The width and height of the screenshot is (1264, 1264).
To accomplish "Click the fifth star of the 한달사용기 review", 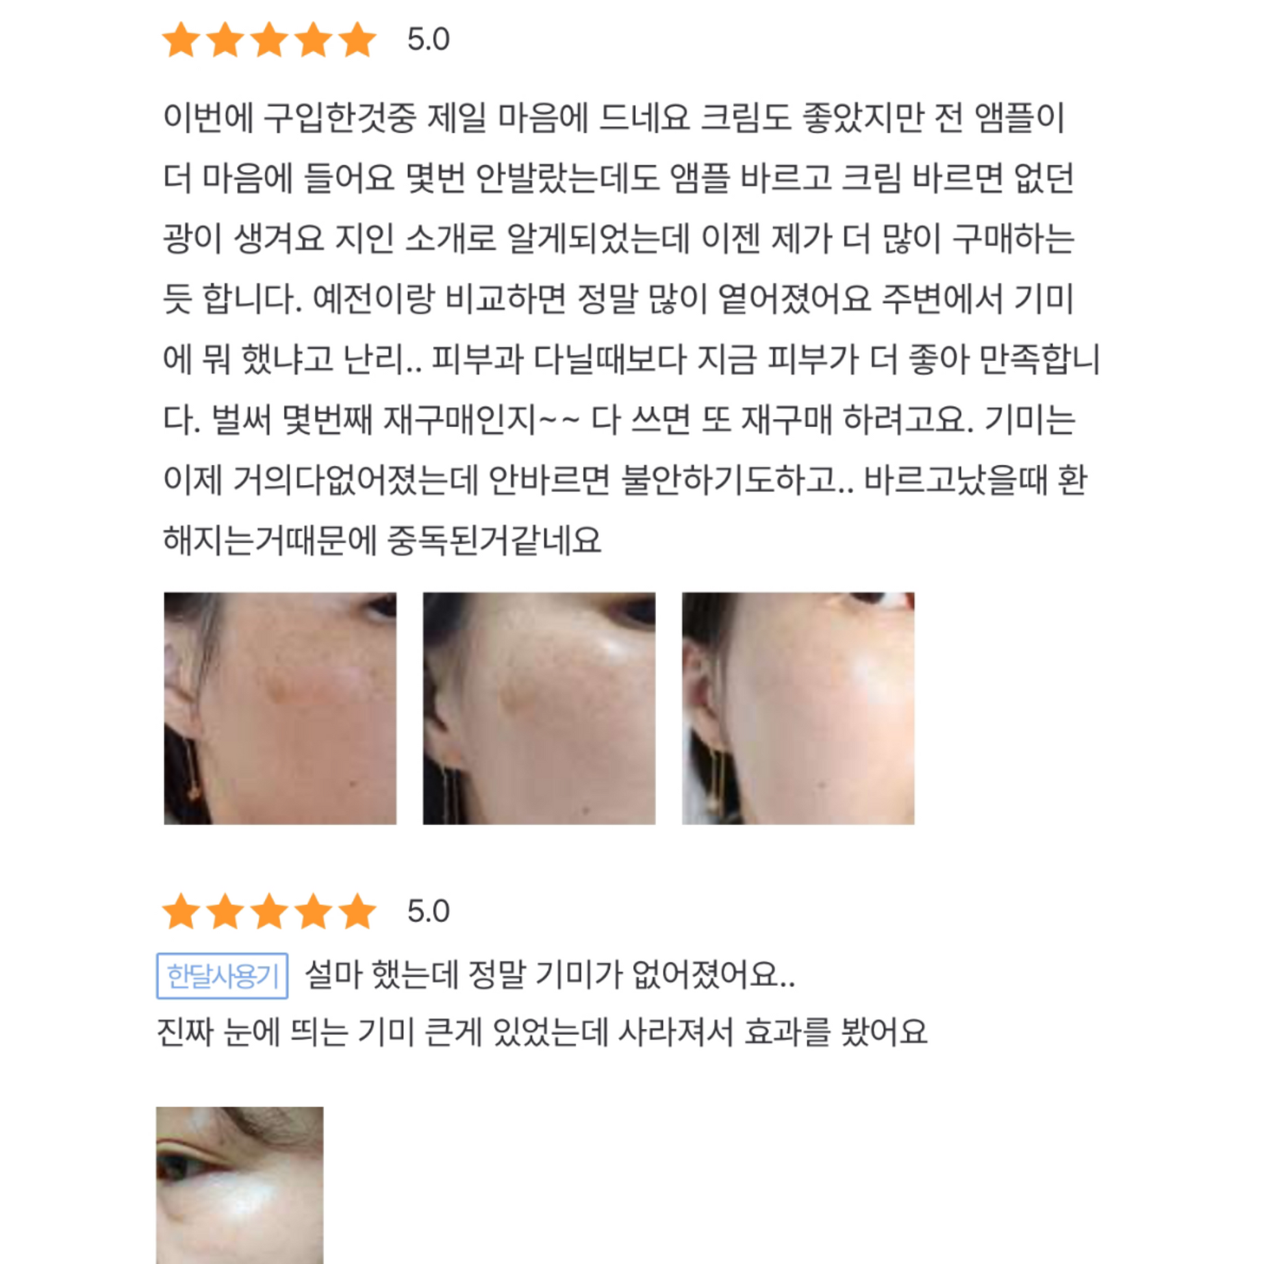I will pyautogui.click(x=358, y=911).
